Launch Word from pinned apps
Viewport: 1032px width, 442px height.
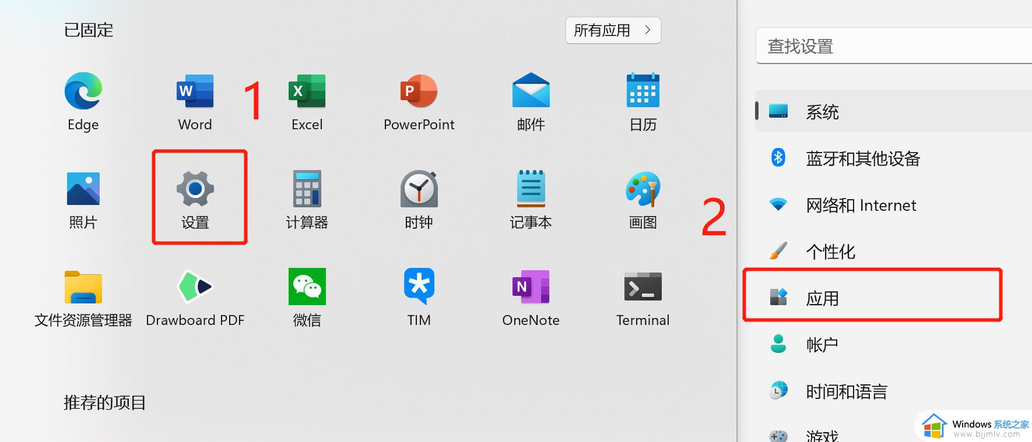195,91
